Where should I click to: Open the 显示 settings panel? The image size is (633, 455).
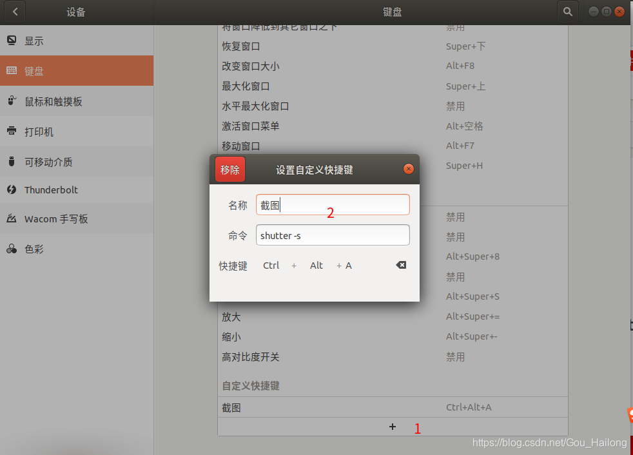(x=77, y=41)
